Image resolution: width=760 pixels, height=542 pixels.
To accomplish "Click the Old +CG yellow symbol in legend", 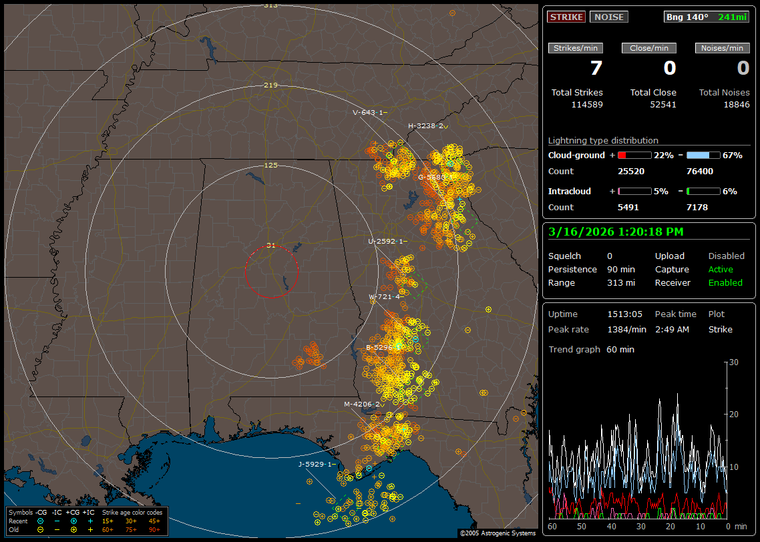I will [73, 529].
